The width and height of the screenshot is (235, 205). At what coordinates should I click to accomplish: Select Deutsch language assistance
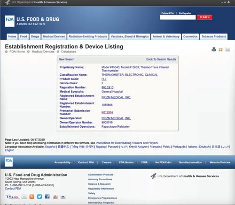tap(204, 146)
